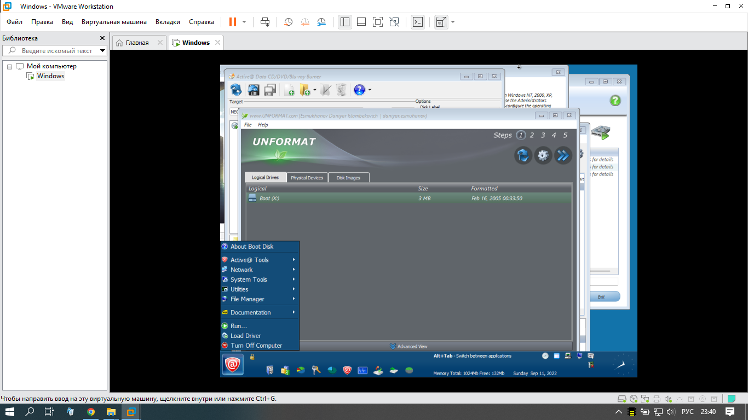The width and height of the screenshot is (748, 420).
Task: Open the library search dropdown arrow
Action: pos(102,50)
